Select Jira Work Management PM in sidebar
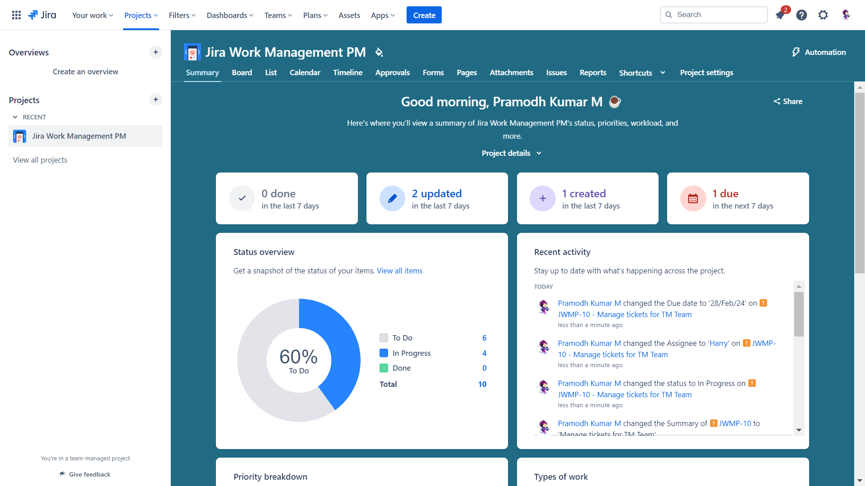The width and height of the screenshot is (865, 486). [x=86, y=136]
